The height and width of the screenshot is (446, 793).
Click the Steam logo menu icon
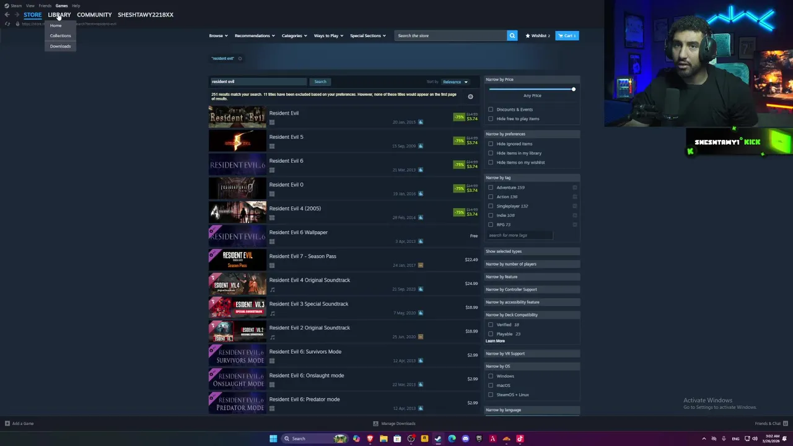pyautogui.click(x=7, y=6)
